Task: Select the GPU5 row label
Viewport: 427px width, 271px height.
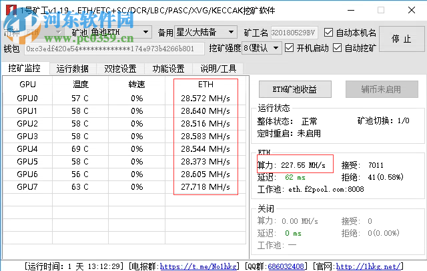Action: [x=27, y=161]
